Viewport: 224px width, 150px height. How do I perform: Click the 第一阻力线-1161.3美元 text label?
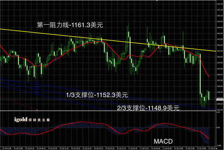tap(70, 25)
